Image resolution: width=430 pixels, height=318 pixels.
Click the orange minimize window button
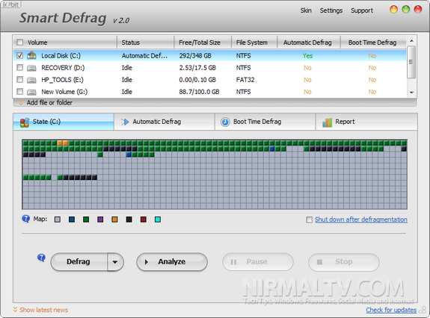393,10
